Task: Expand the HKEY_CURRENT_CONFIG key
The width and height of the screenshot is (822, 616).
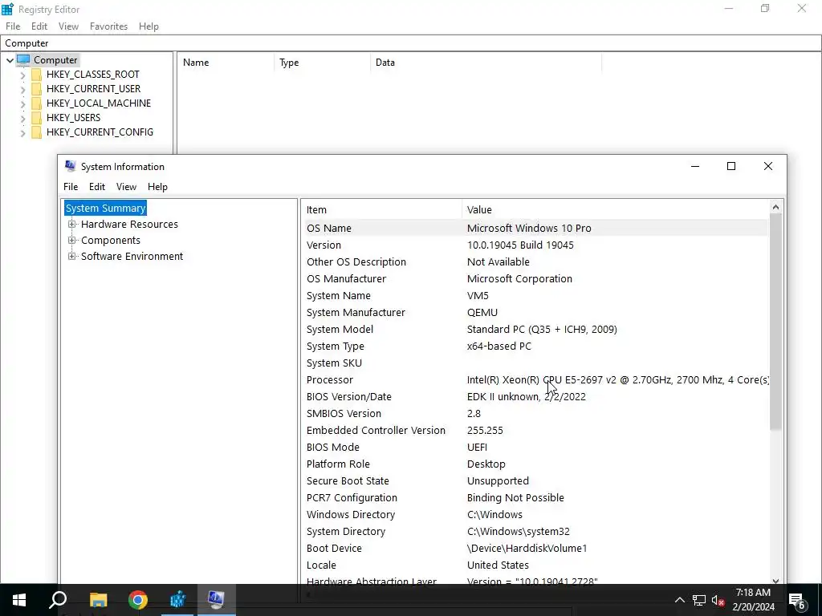Action: pos(22,132)
